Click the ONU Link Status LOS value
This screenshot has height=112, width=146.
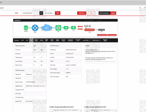tap(67, 77)
